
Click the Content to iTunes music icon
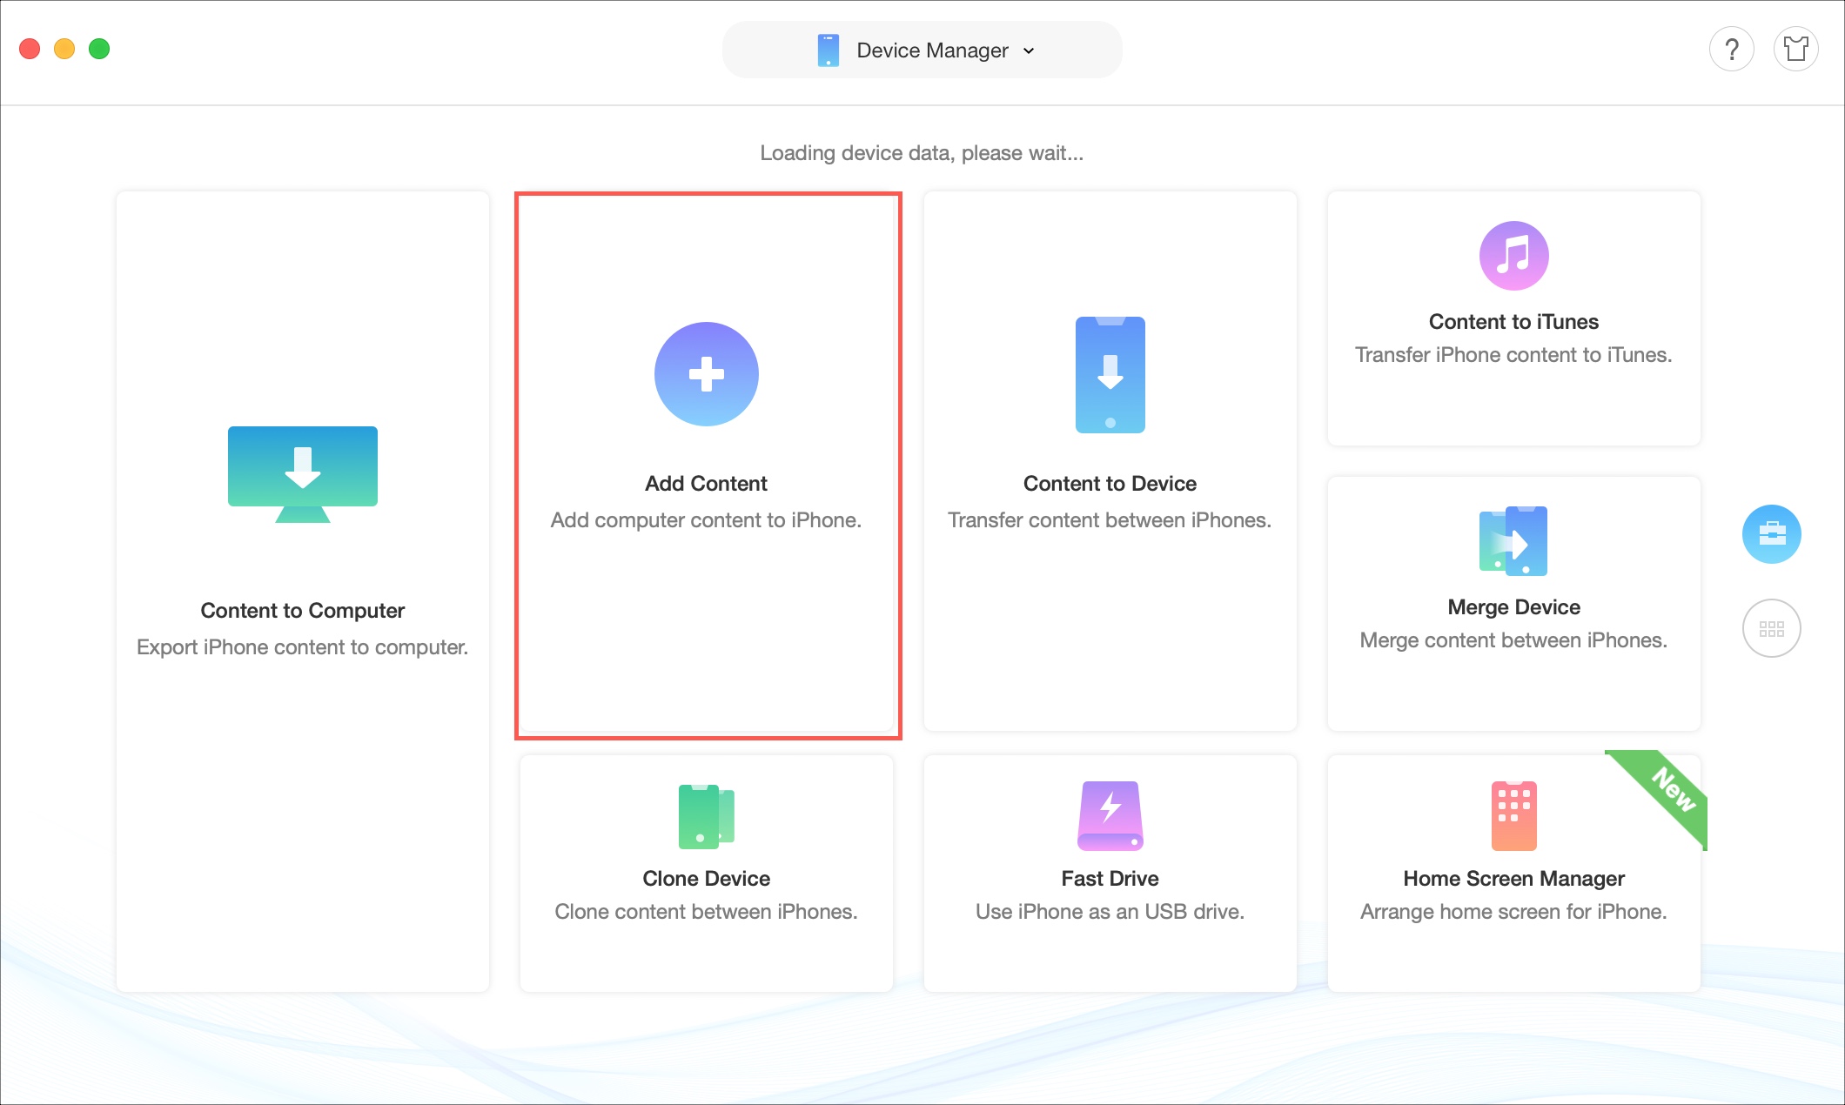pyautogui.click(x=1513, y=256)
